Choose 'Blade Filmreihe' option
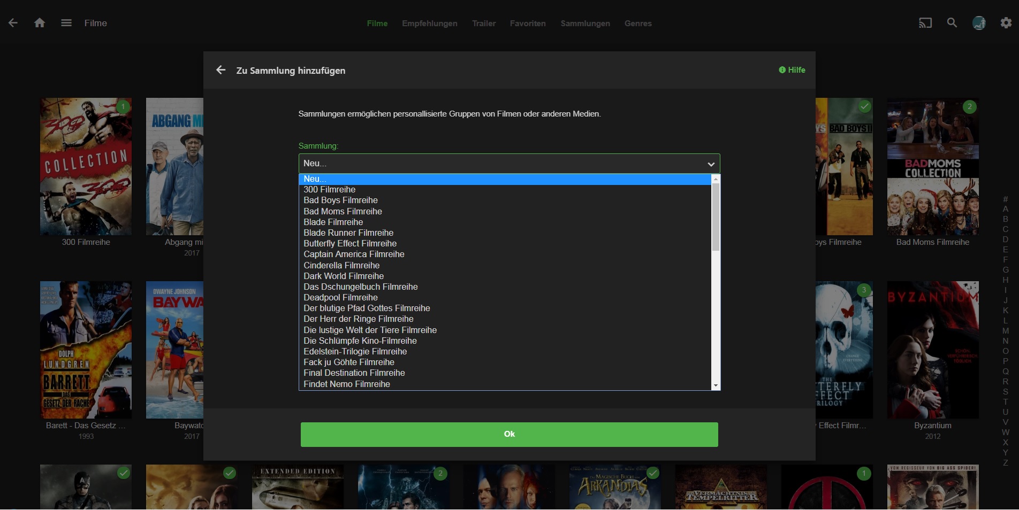This screenshot has width=1019, height=510. click(x=505, y=222)
